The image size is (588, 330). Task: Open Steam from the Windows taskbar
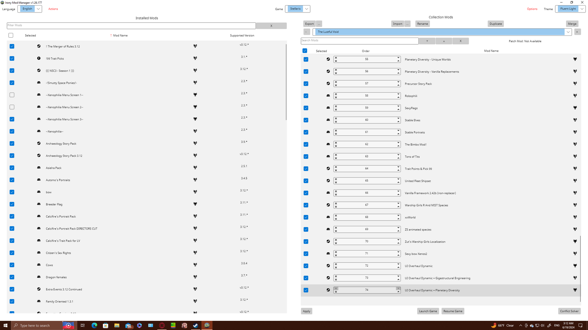195,325
